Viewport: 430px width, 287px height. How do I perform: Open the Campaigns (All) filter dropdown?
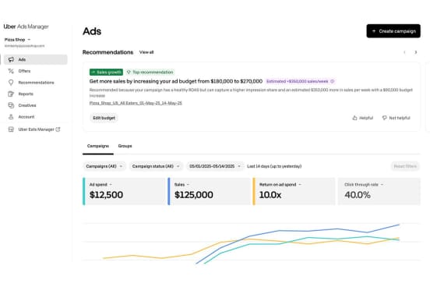click(x=104, y=166)
